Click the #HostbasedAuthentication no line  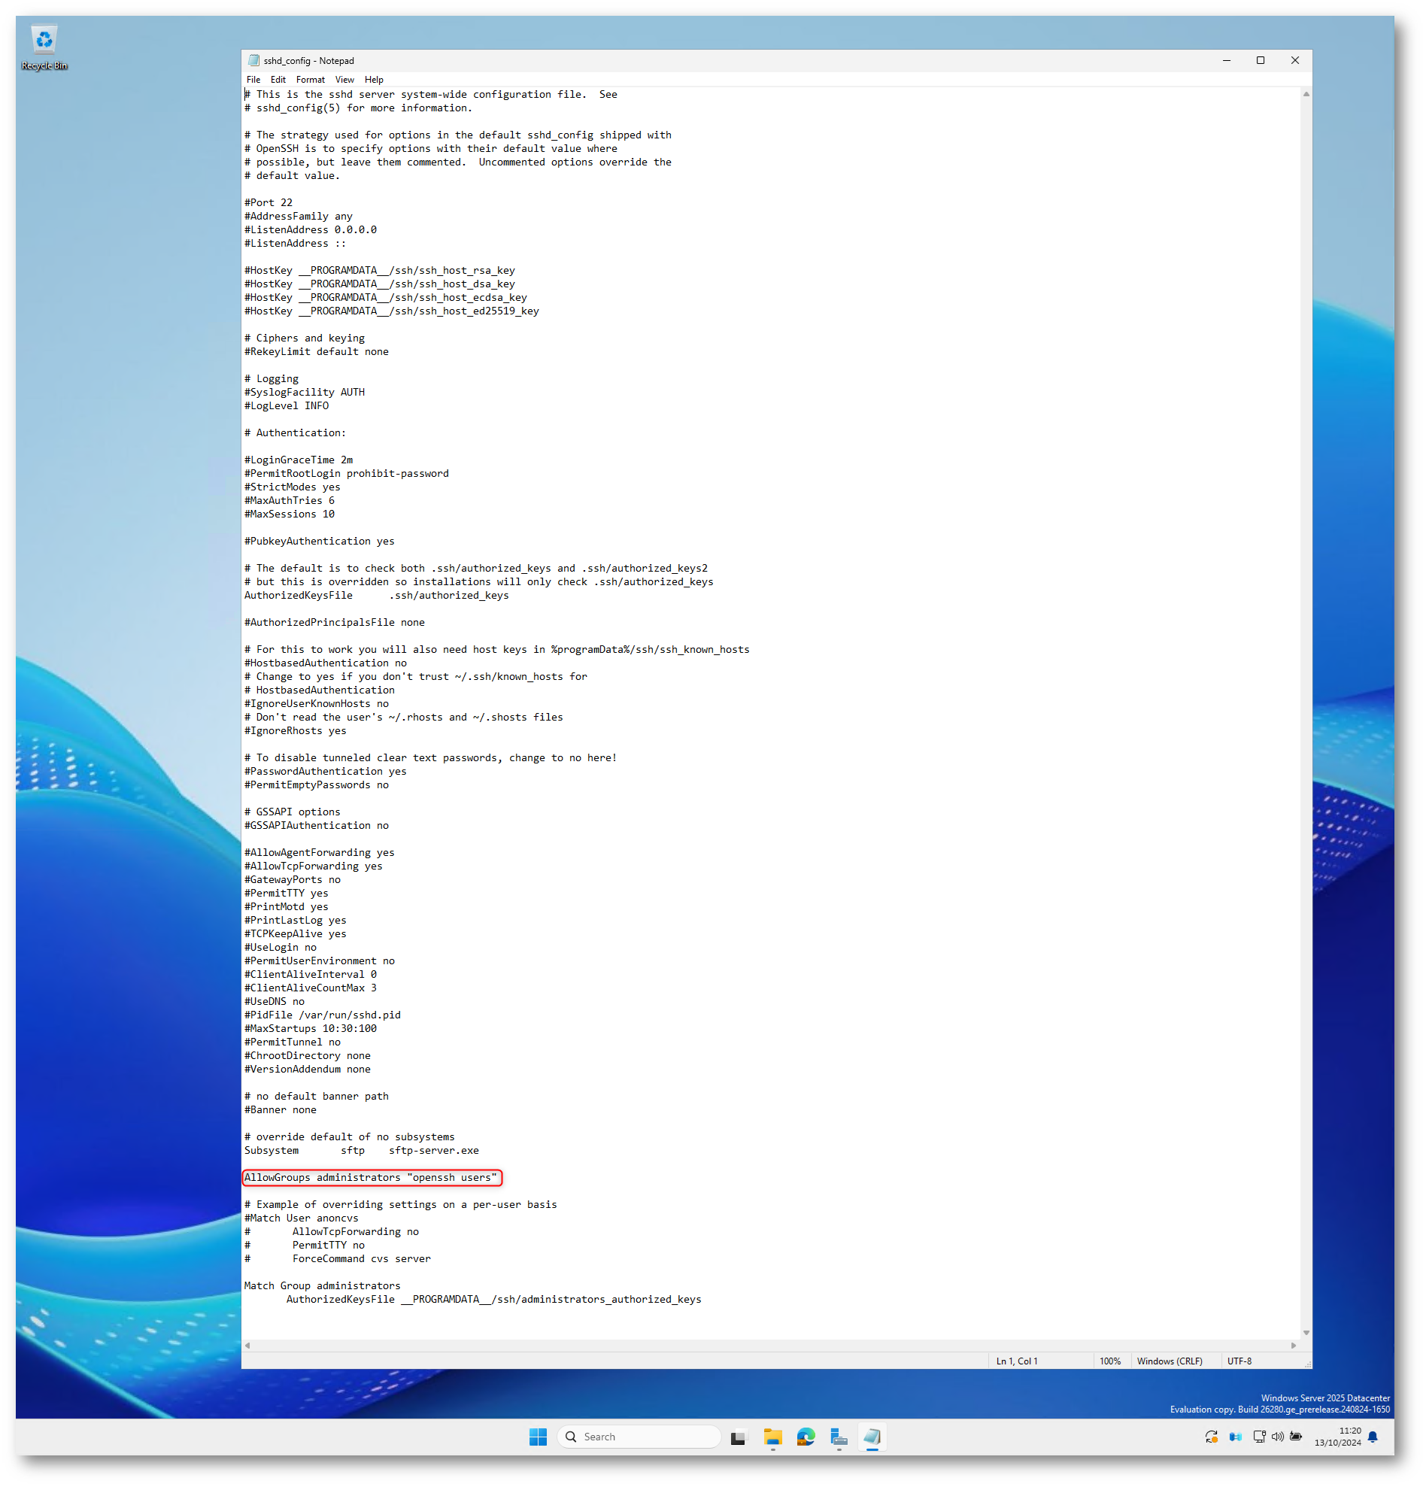(x=326, y=663)
